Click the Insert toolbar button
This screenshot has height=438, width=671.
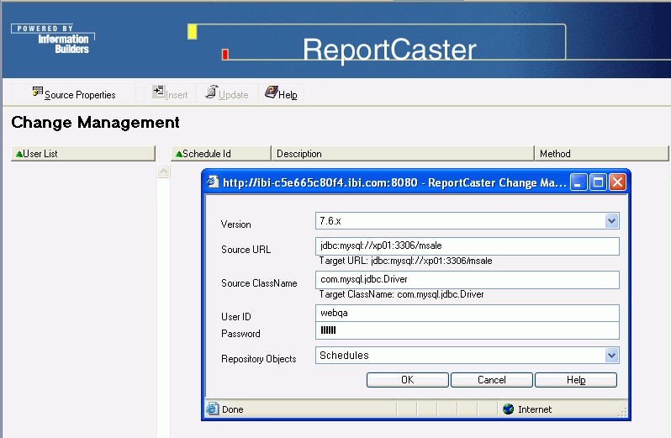(171, 93)
